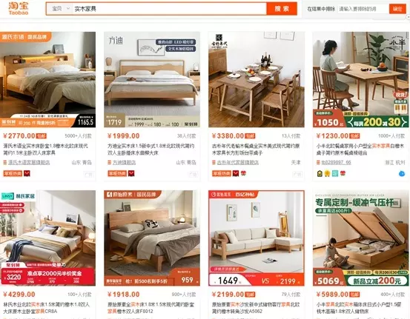The width and height of the screenshot is (410, 319).
Task: Click the Tmall icon under first ¥2770 product
Action: (x=27, y=173)
